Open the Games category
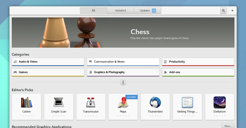 click(x=48, y=72)
